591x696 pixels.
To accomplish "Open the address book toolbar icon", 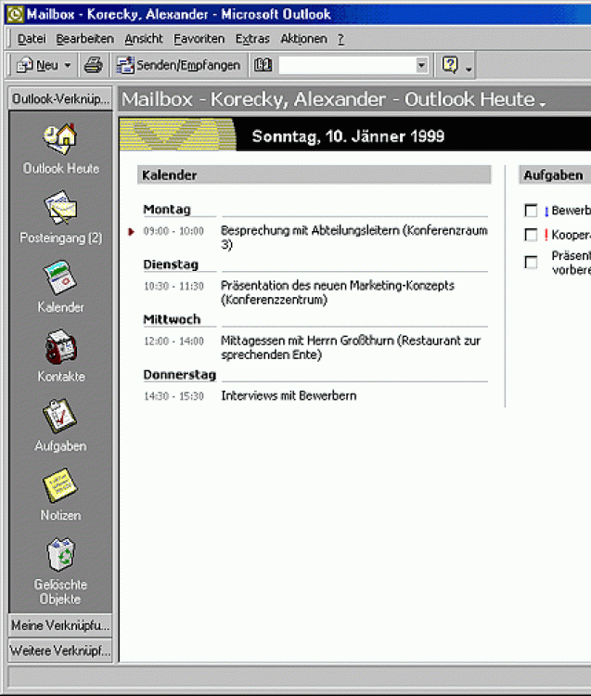I will pos(263,65).
